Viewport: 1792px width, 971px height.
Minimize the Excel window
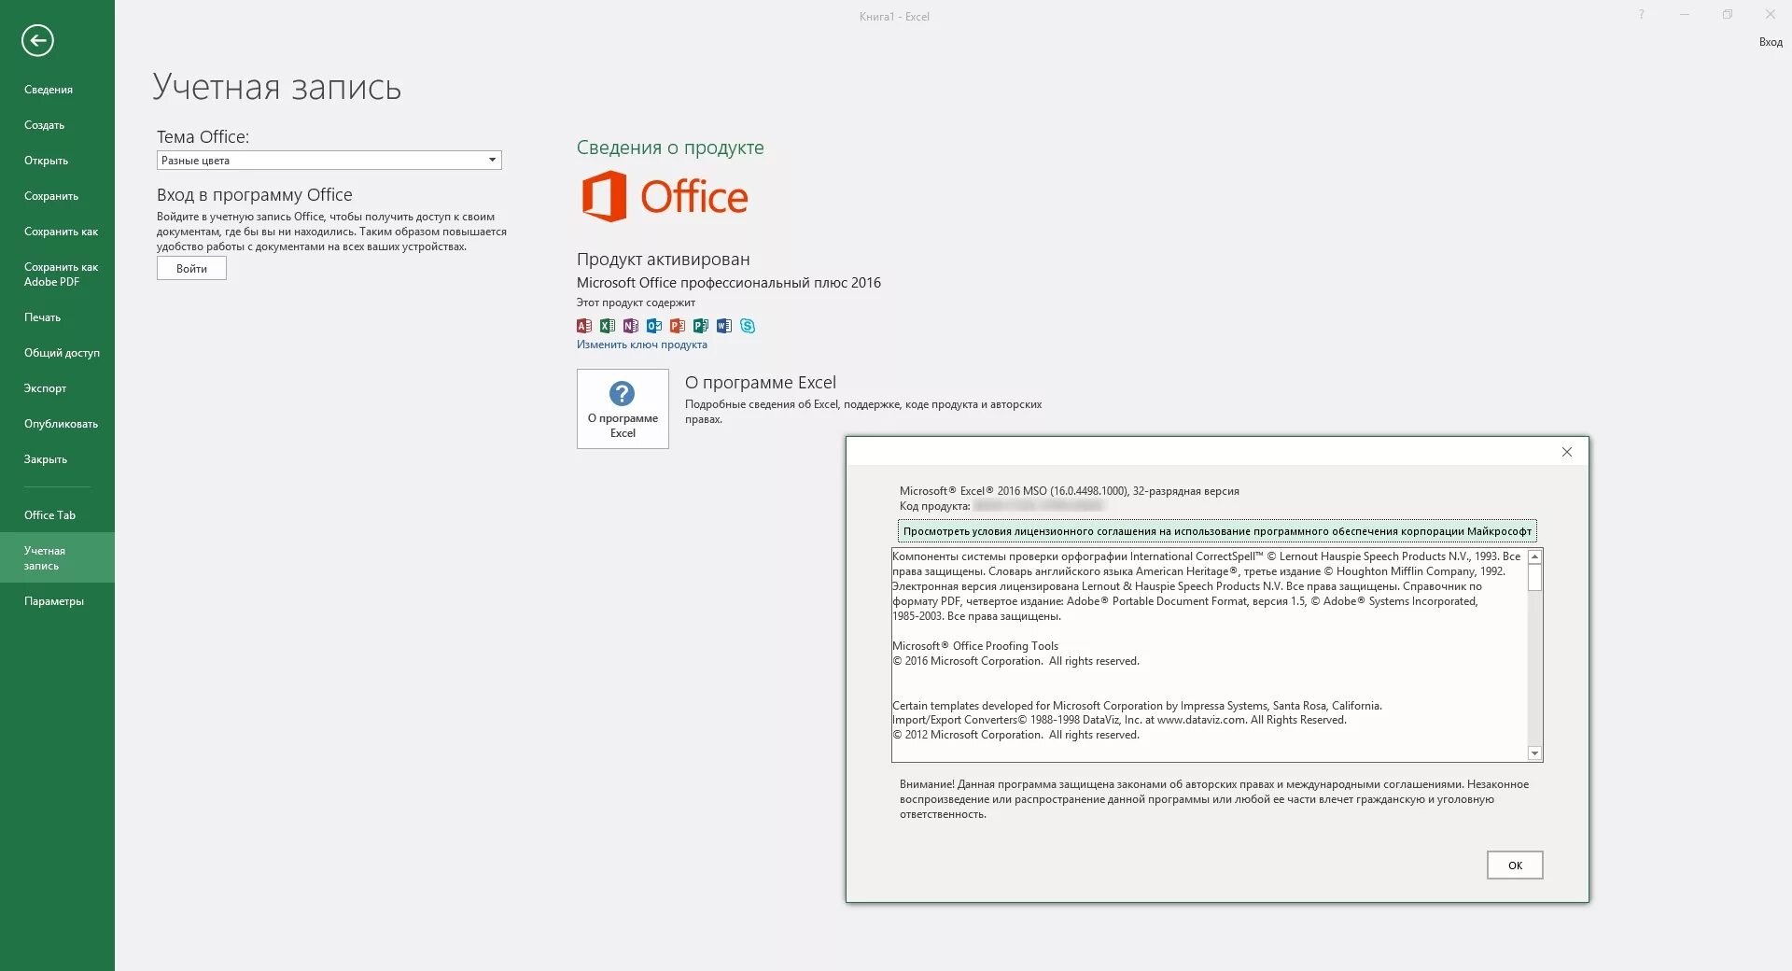pos(1685,15)
